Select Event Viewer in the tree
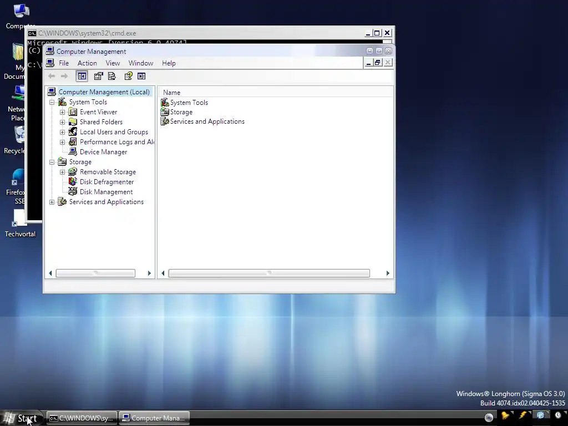Screen dimensions: 568x426 99,112
